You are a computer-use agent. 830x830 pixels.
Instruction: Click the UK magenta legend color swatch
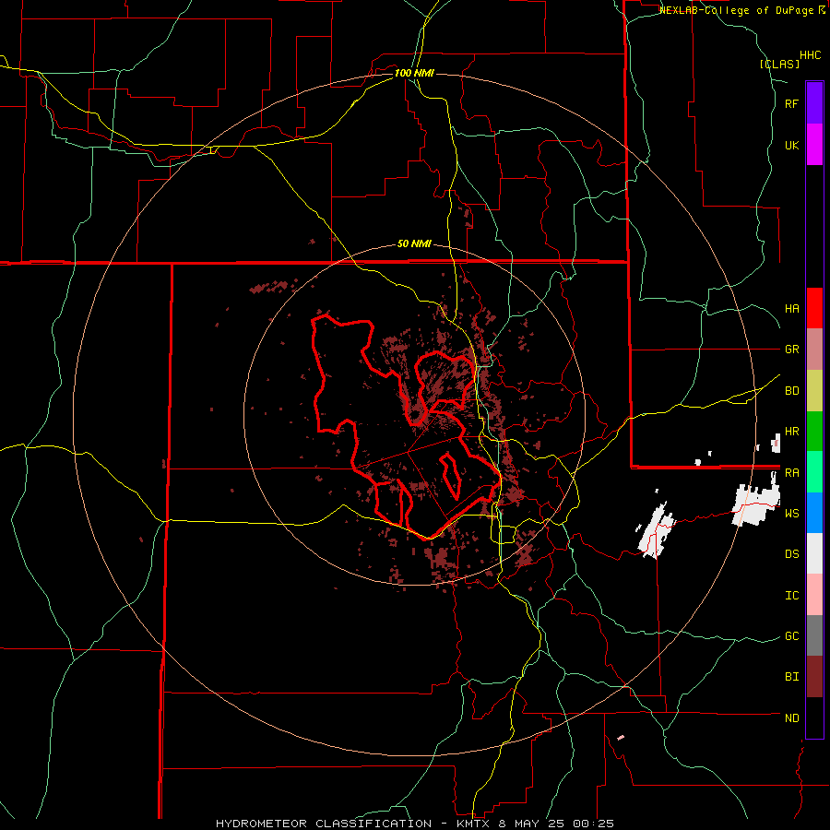(x=814, y=145)
